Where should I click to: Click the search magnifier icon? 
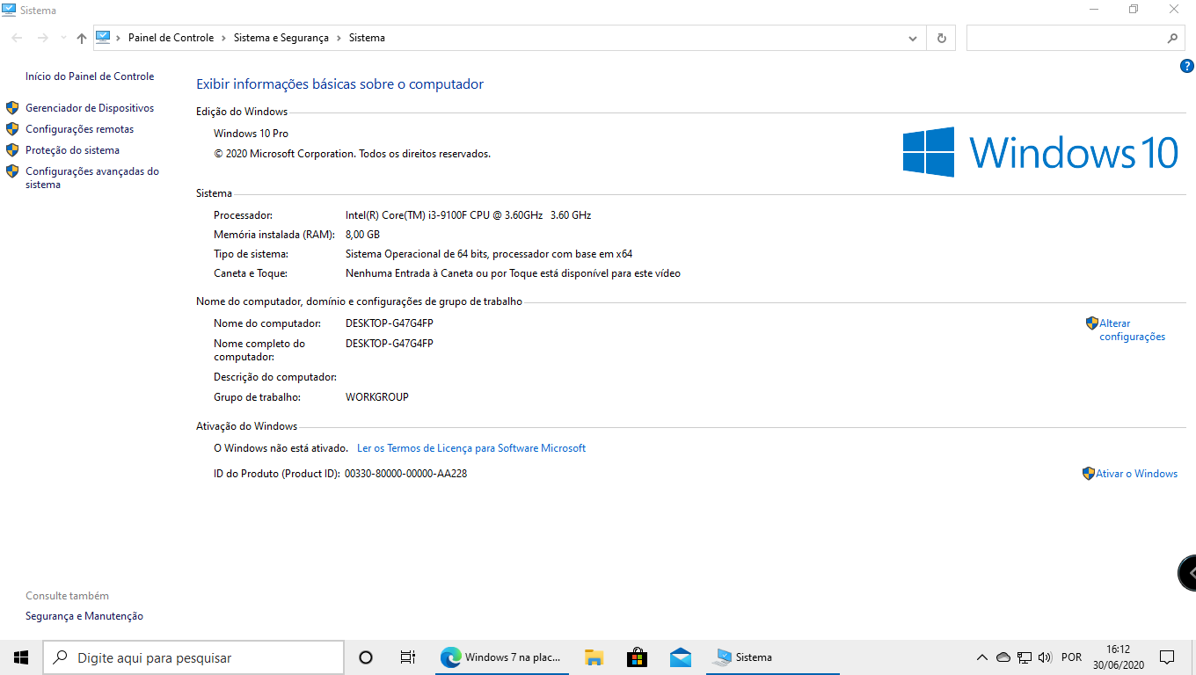tap(1172, 38)
